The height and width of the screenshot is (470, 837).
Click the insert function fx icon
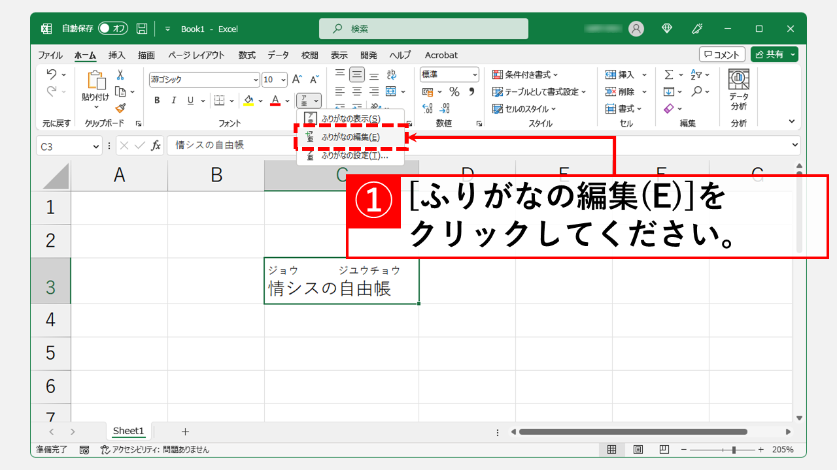[156, 146]
